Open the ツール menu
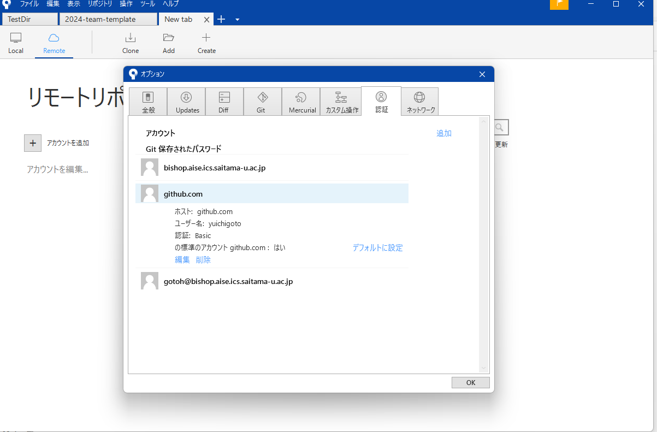Viewport: 657px width, 432px height. point(147,4)
